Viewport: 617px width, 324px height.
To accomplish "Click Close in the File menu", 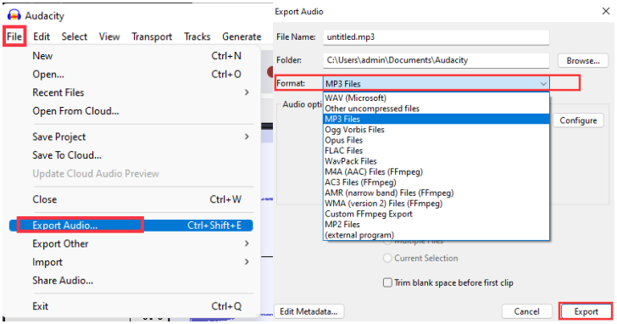I will [131, 199].
